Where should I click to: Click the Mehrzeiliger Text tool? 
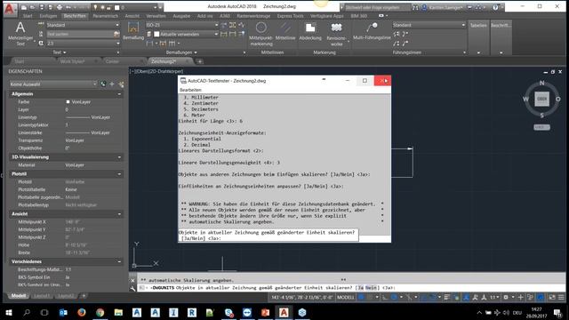tap(20, 34)
